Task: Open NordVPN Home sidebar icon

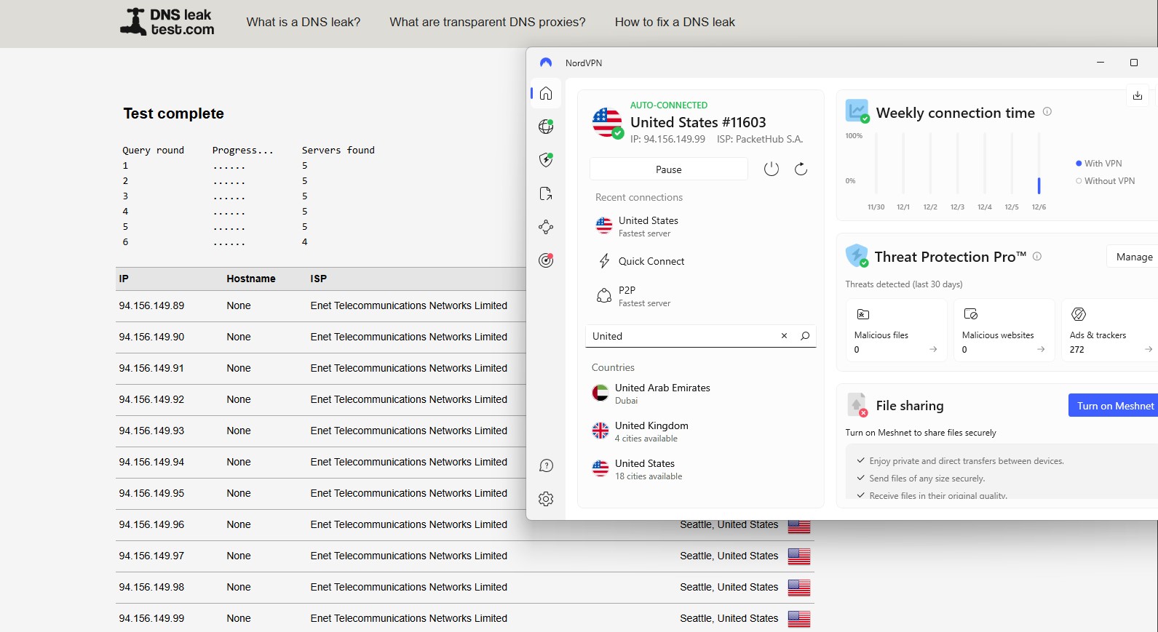Action: click(546, 93)
